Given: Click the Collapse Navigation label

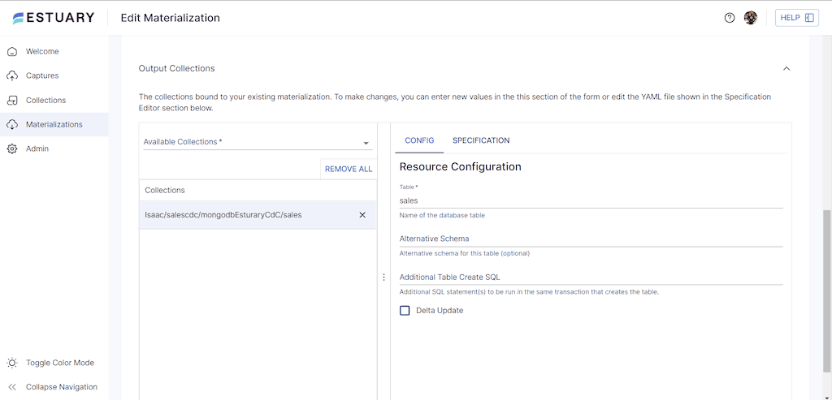Looking at the screenshot, I should point(62,387).
